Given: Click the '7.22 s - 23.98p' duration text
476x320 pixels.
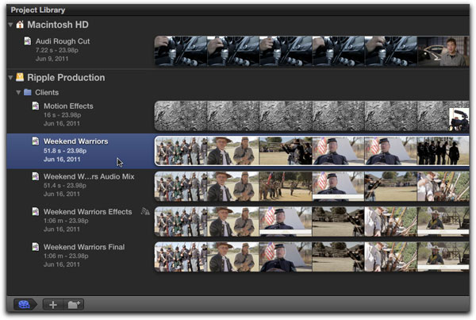Looking at the screenshot, I should 57,50.
